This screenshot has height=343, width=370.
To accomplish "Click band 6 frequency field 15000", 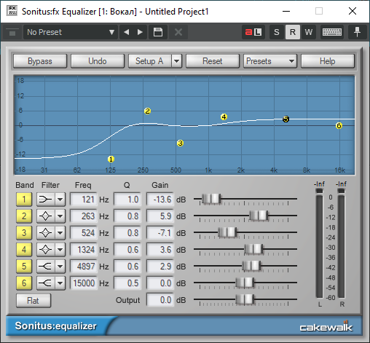I will click(84, 283).
